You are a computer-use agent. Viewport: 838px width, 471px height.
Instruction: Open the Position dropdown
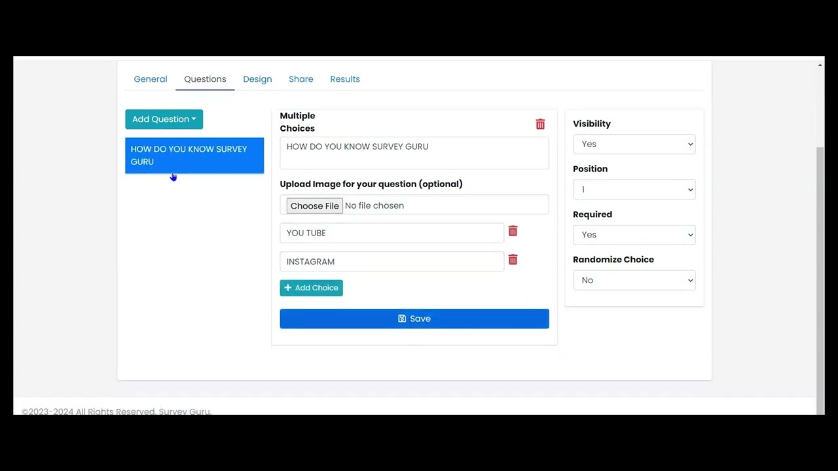tap(634, 190)
